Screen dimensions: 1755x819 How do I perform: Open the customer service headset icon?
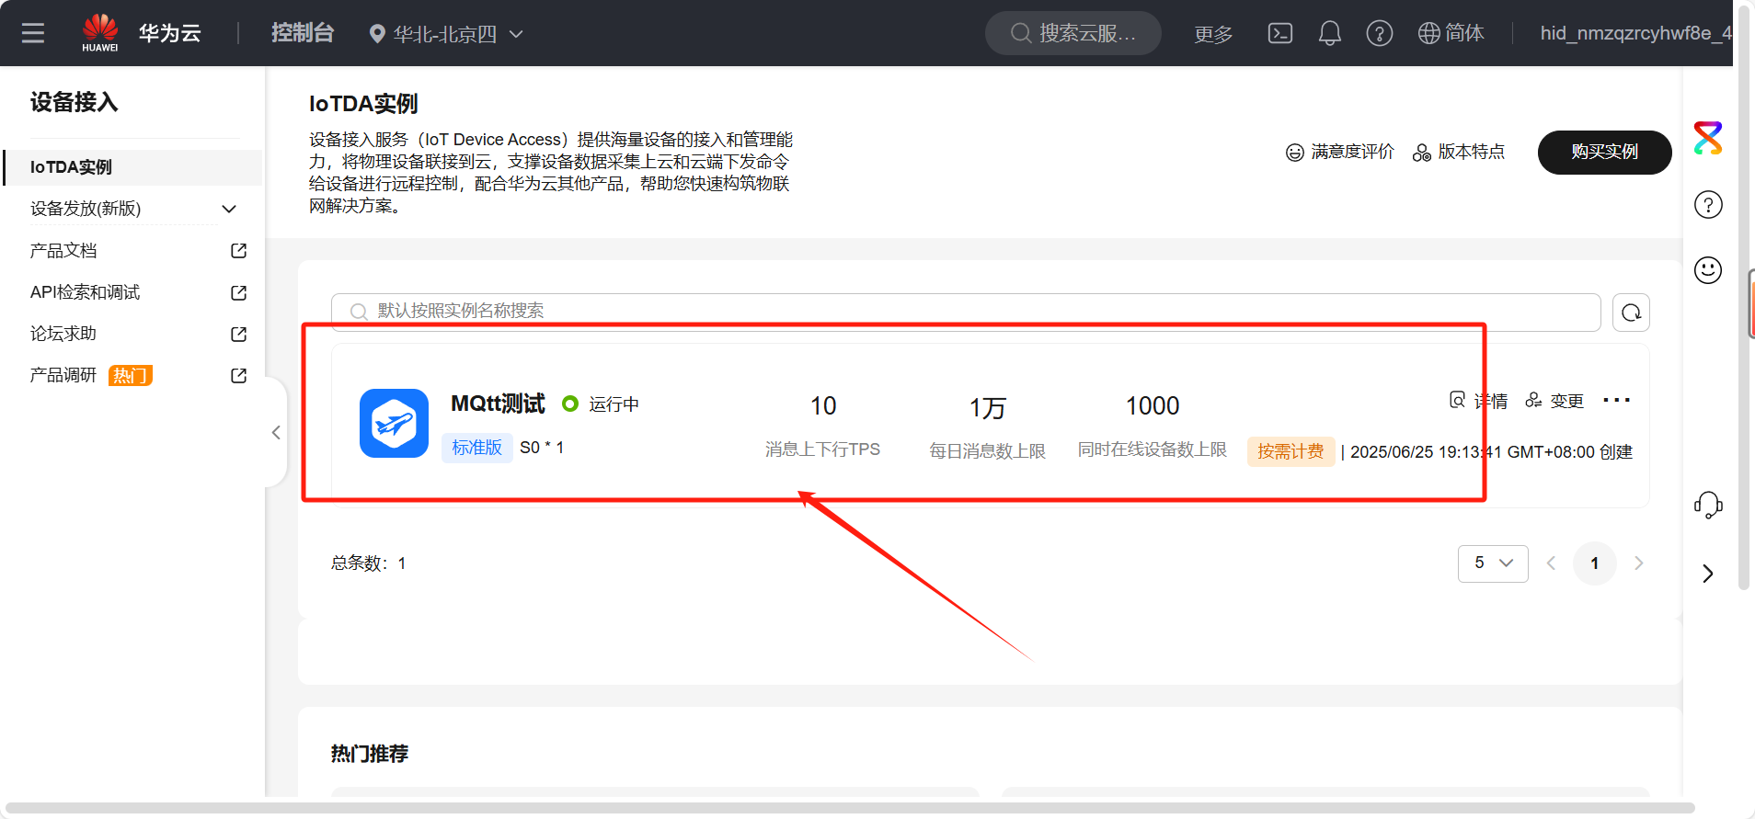[x=1708, y=505]
